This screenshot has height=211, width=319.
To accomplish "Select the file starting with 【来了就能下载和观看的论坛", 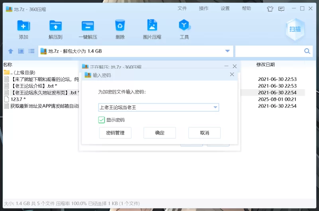I will pos(41,79).
